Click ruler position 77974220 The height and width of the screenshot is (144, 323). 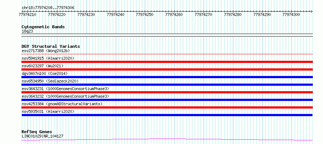(x=57, y=15)
